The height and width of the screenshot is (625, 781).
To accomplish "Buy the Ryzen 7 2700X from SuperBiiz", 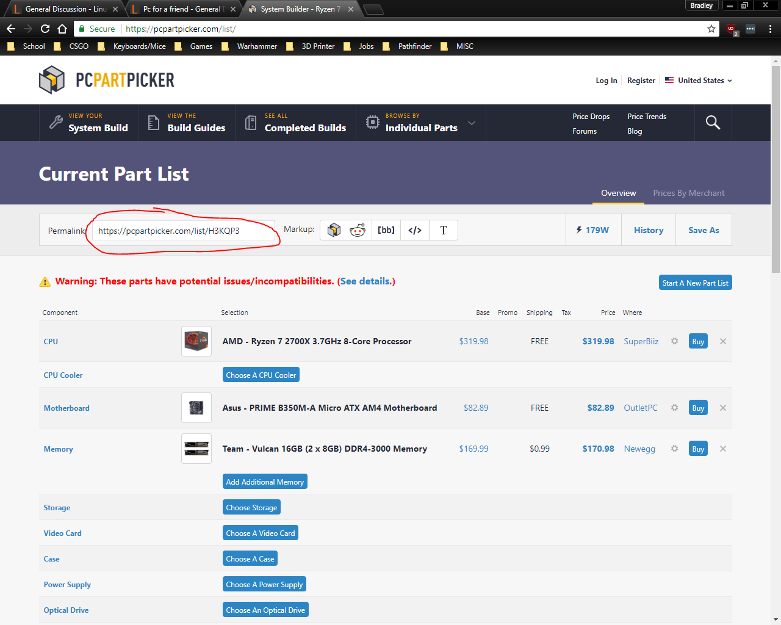I will [x=698, y=341].
